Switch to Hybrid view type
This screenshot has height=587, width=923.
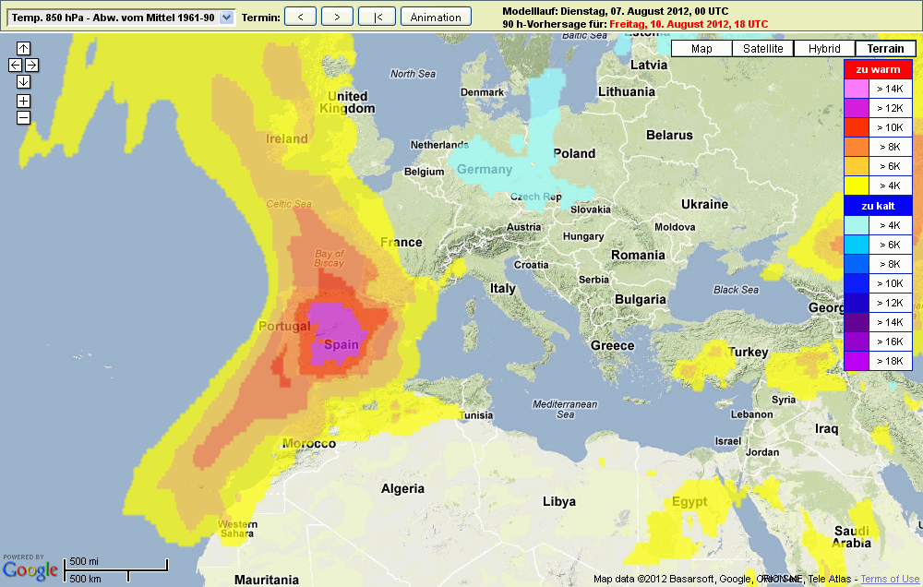click(824, 48)
